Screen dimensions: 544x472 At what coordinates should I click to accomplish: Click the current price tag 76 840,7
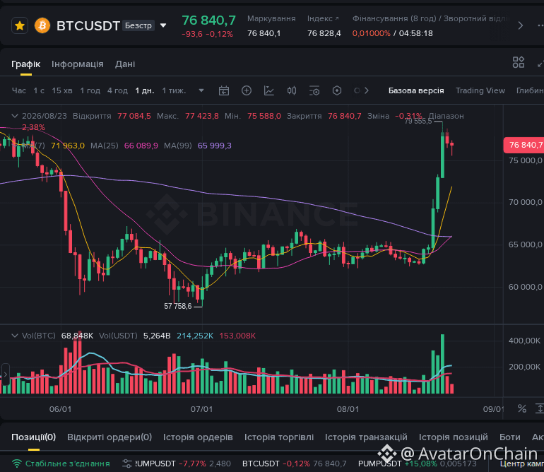pyautogui.click(x=524, y=145)
